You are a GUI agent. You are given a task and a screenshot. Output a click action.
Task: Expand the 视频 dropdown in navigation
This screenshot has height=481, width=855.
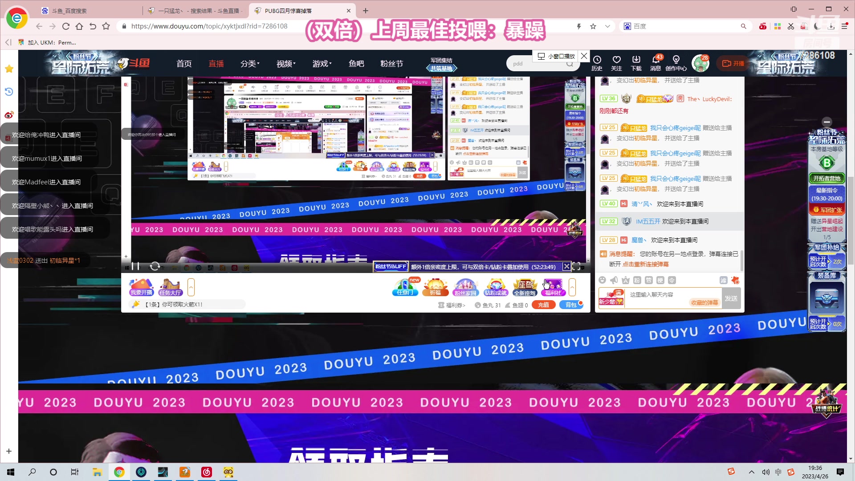pos(286,63)
